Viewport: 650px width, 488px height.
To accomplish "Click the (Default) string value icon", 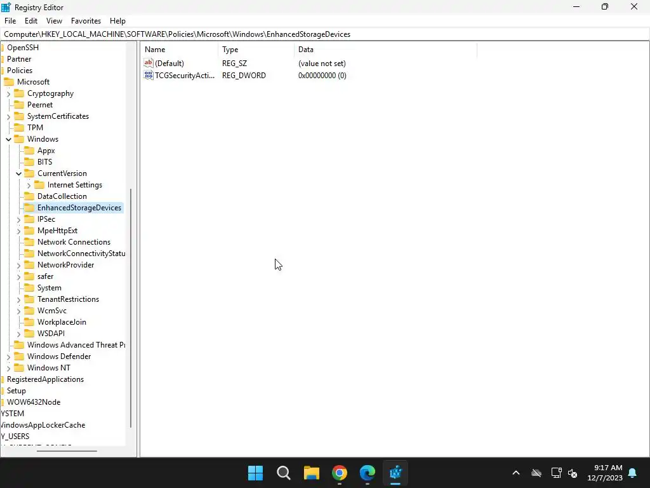I will [149, 63].
